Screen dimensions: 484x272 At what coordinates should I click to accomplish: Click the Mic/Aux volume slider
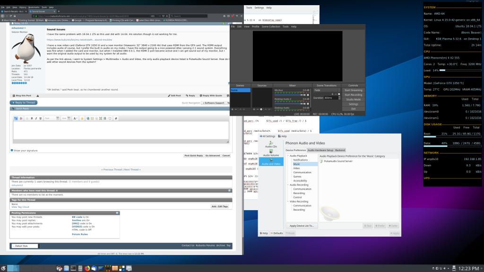pyautogui.click(x=287, y=95)
